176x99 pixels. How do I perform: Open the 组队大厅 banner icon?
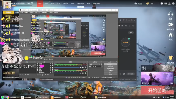[x=170, y=58]
